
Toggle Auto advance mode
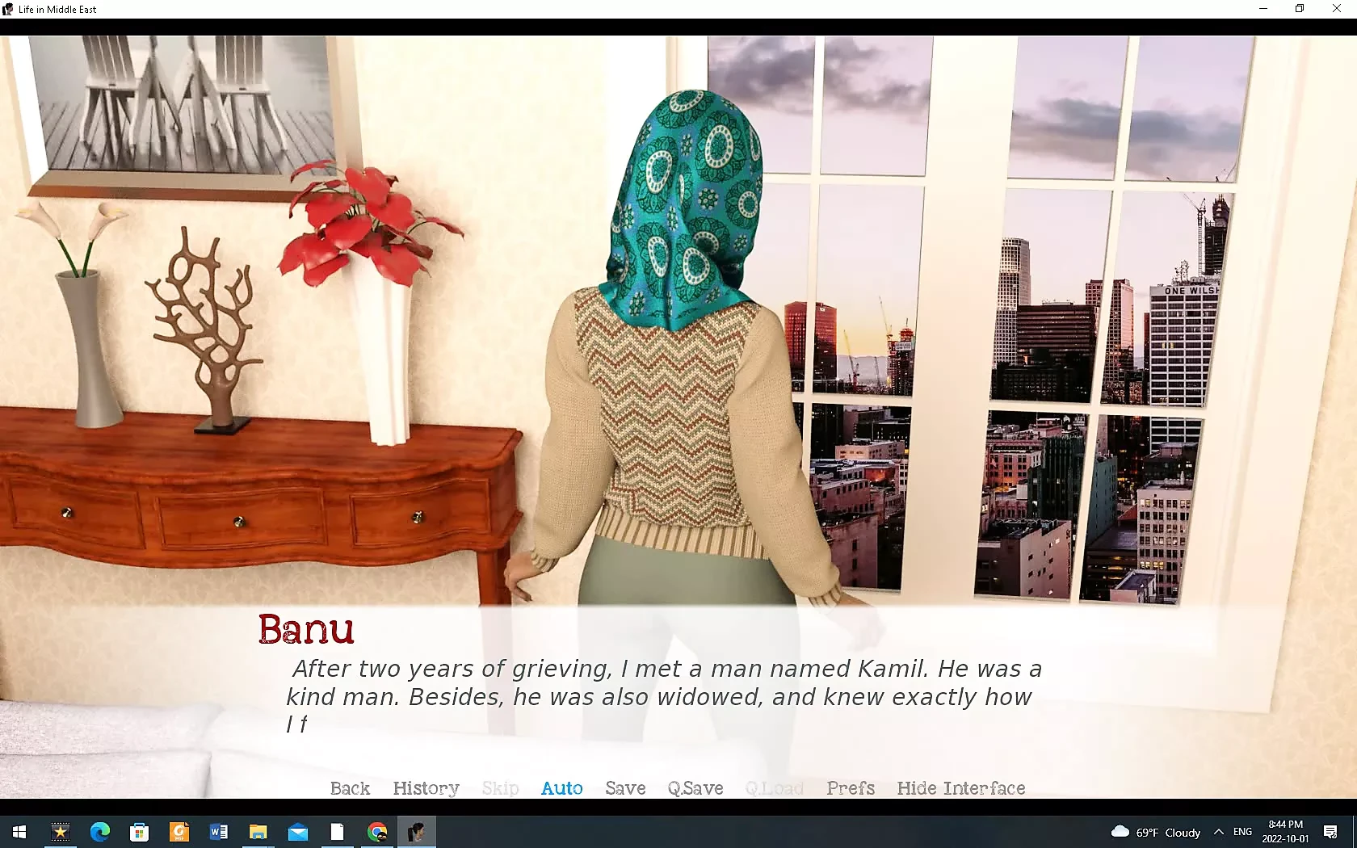(561, 788)
